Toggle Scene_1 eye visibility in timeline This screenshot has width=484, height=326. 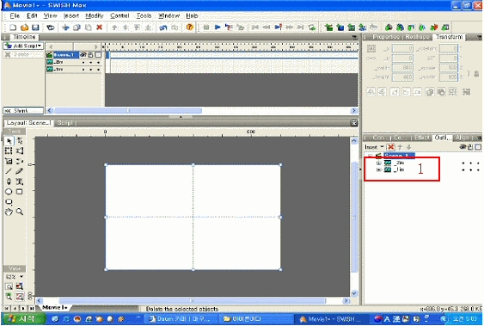point(83,55)
